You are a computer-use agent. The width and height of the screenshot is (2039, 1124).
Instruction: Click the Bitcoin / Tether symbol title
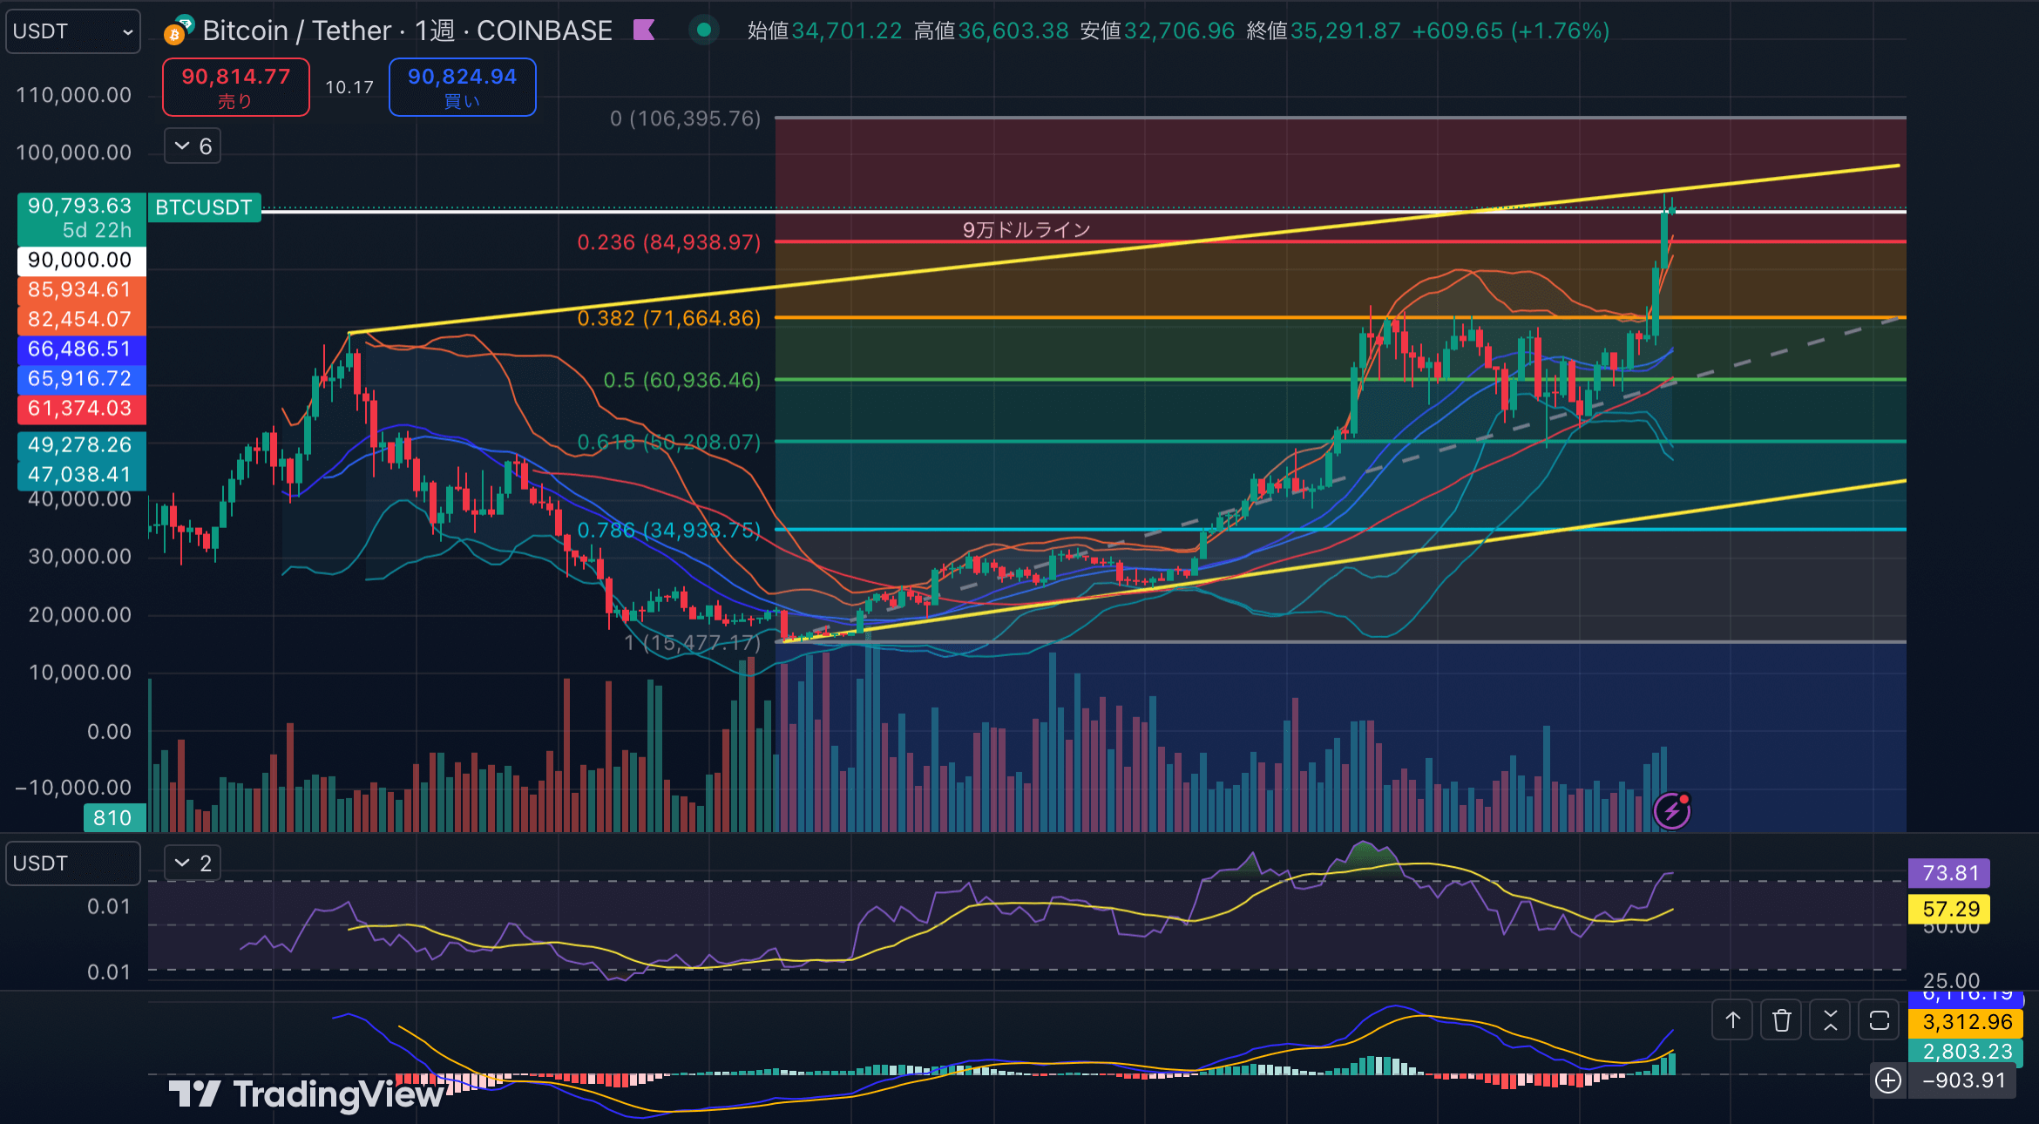(x=297, y=30)
